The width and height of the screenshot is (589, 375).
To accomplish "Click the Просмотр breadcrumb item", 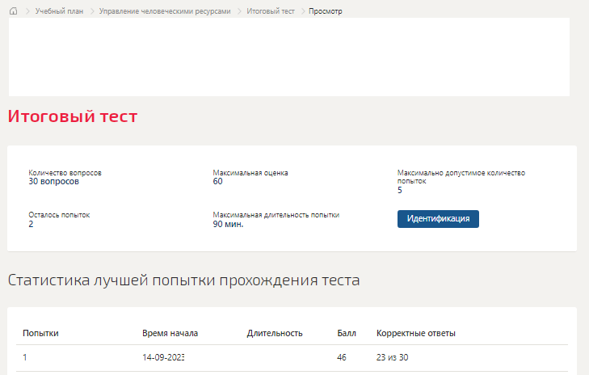I will point(326,11).
